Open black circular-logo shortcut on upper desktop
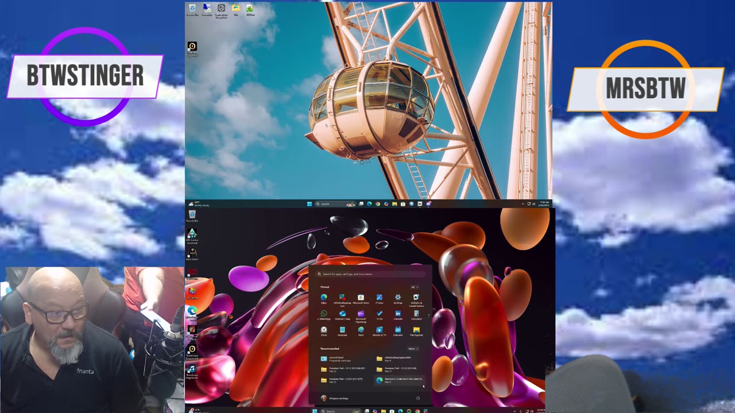Image resolution: width=735 pixels, height=413 pixels. tap(192, 48)
